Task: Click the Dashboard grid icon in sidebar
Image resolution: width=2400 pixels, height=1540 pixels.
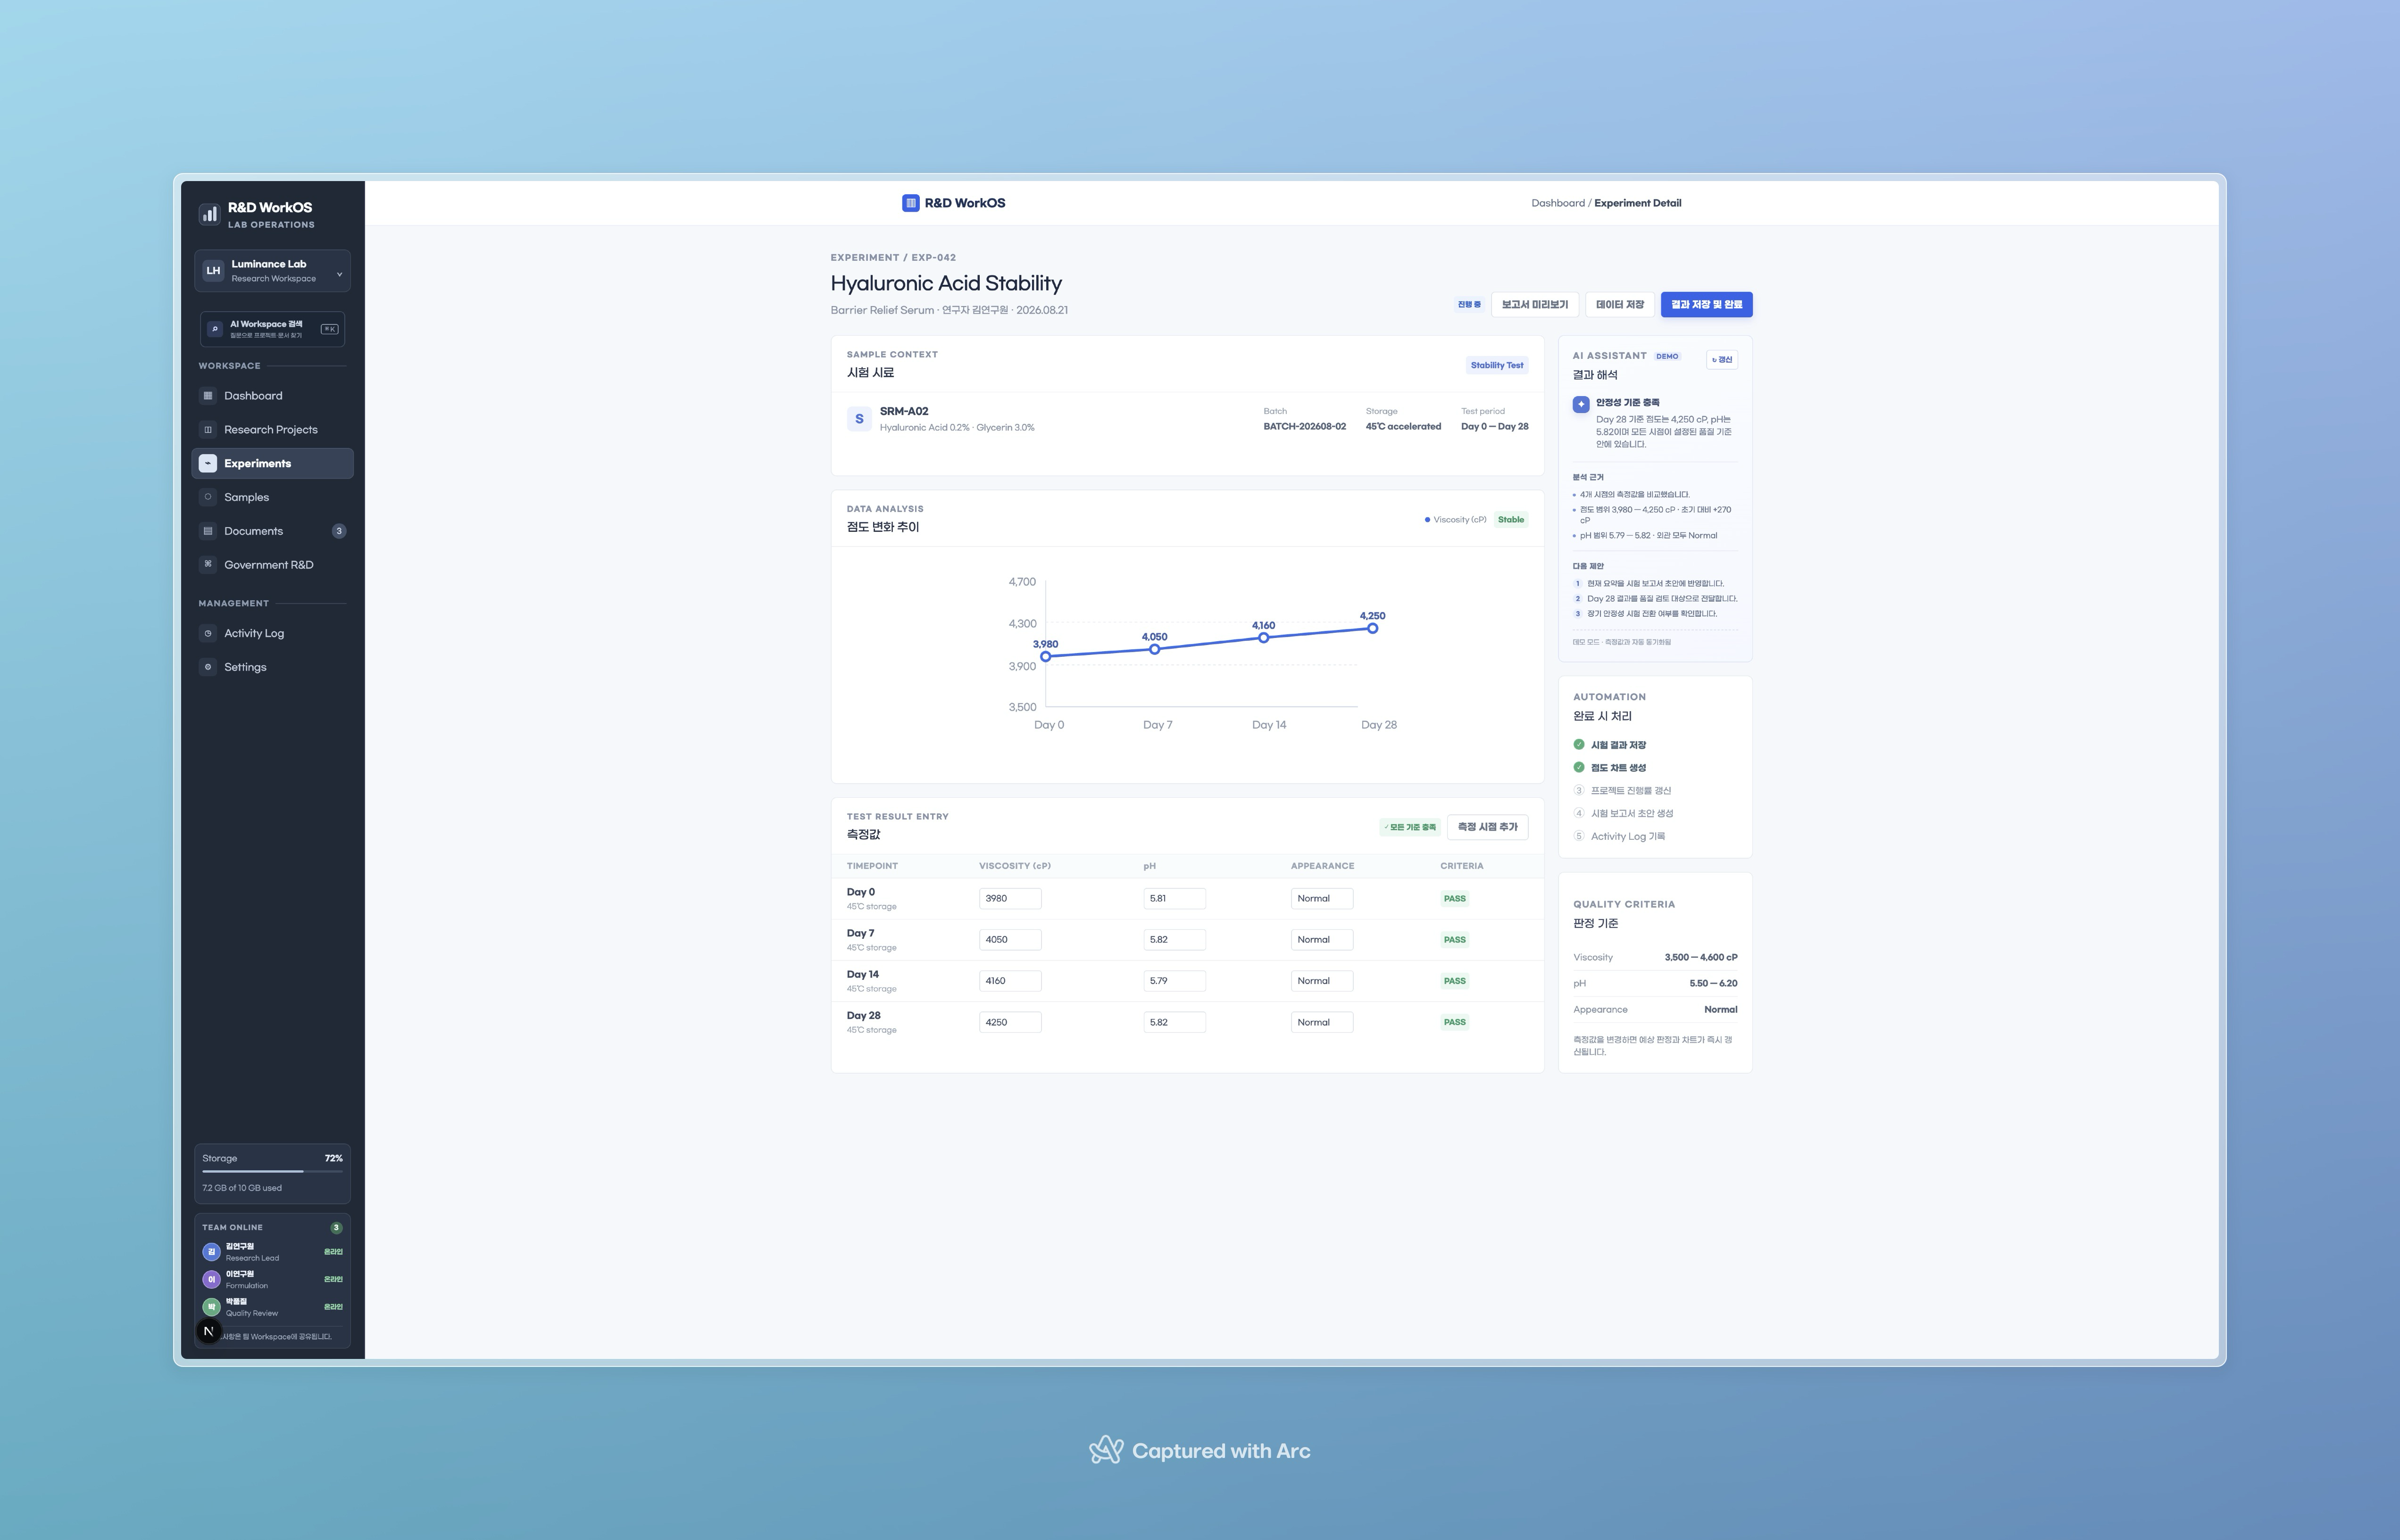Action: tap(208, 396)
